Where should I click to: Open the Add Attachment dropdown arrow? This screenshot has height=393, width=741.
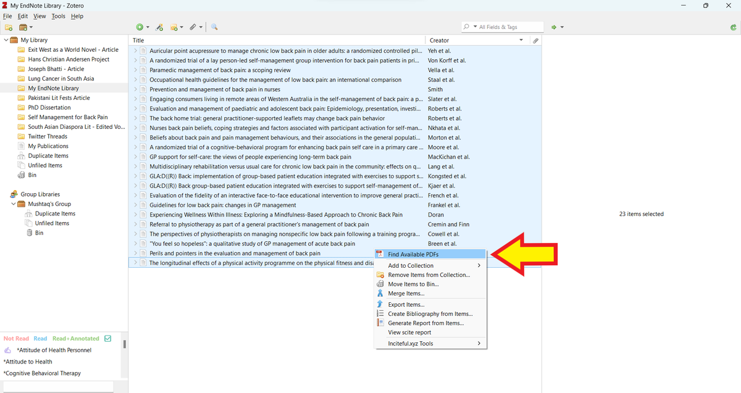pyautogui.click(x=201, y=27)
